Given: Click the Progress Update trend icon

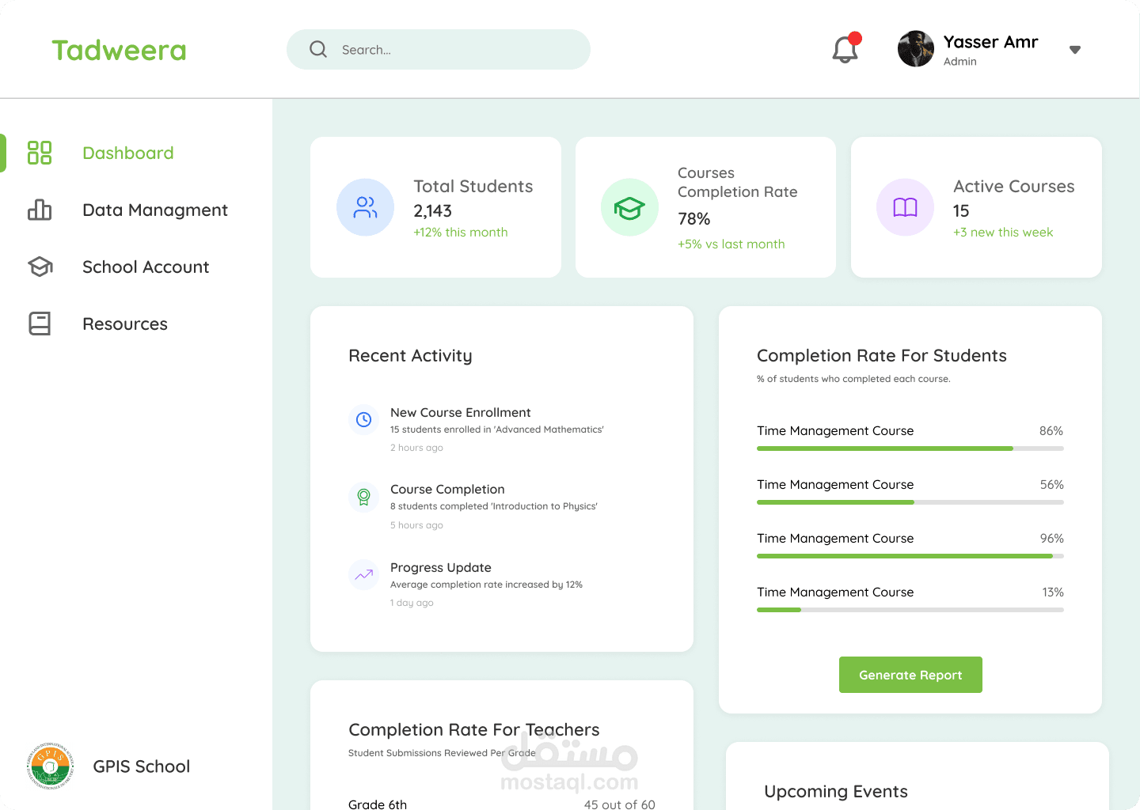Looking at the screenshot, I should coord(363,575).
